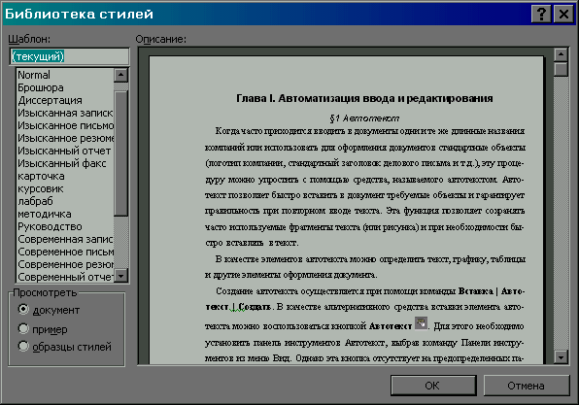Viewport: 579px width, 405px height.
Task: Pick the Руководство template entry
Action: point(50,226)
